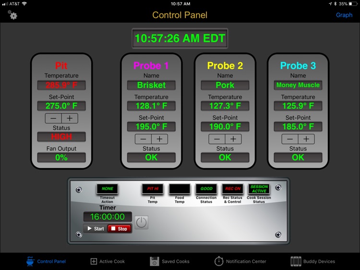Start the timer
The width and height of the screenshot is (360, 270).
[x=95, y=229]
